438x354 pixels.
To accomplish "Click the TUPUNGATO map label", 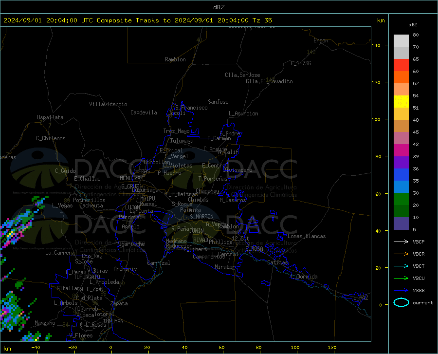I will point(87,277).
